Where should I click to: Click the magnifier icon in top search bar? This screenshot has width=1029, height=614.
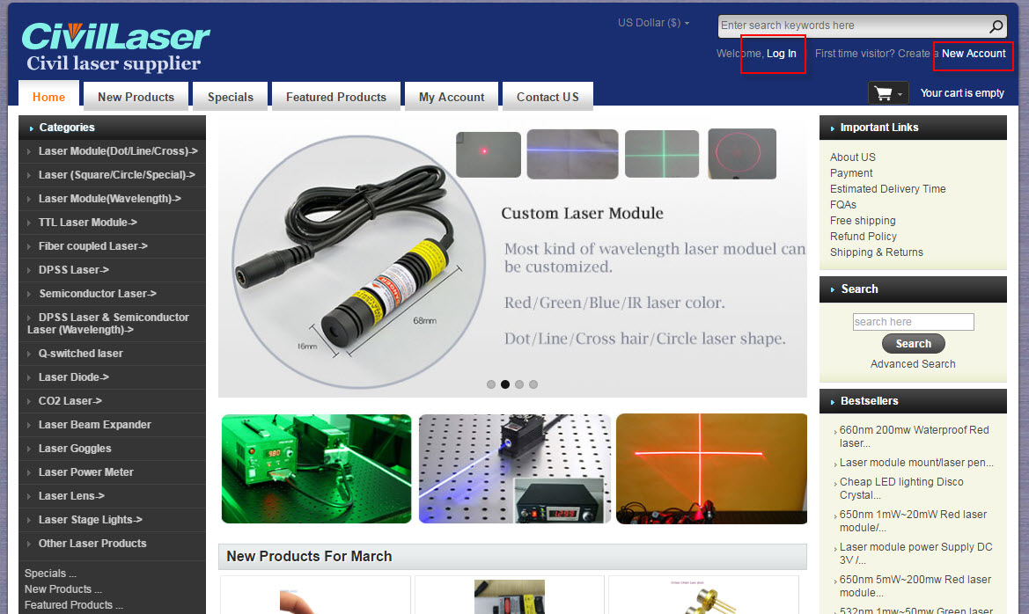996,26
